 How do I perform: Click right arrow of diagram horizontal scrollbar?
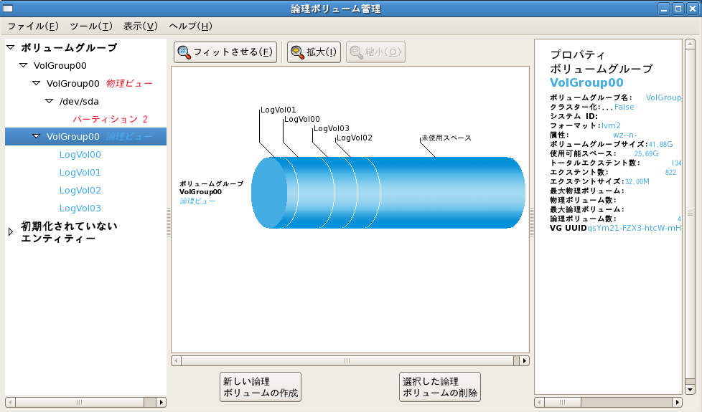coord(524,361)
